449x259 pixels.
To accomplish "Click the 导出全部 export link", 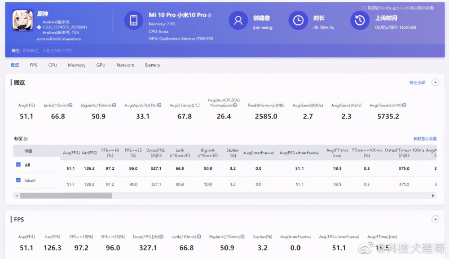I will pyautogui.click(x=417, y=83).
